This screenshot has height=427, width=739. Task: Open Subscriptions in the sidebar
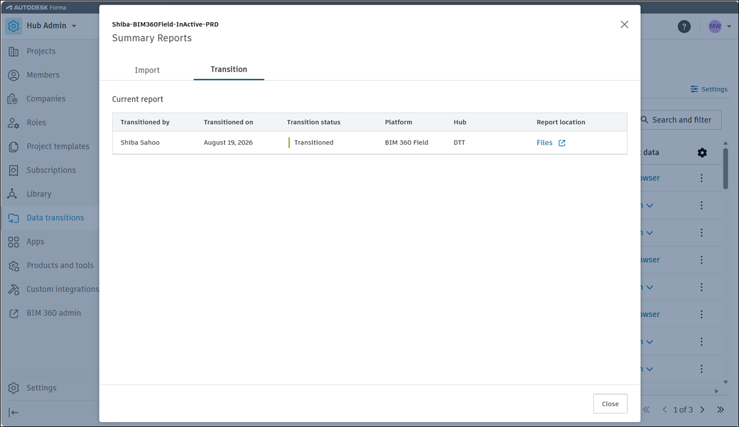51,170
